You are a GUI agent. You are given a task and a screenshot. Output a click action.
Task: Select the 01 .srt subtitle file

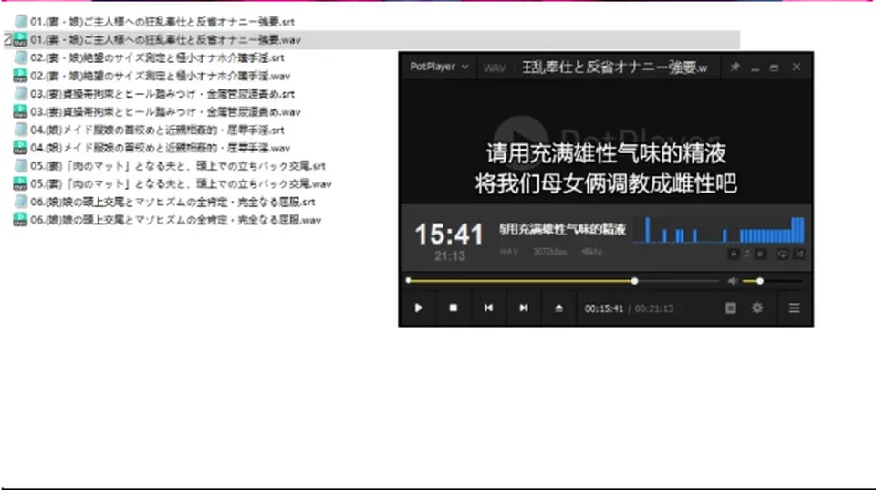click(162, 22)
